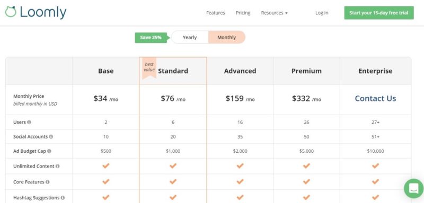Click the $332 /mo price

coord(306,99)
